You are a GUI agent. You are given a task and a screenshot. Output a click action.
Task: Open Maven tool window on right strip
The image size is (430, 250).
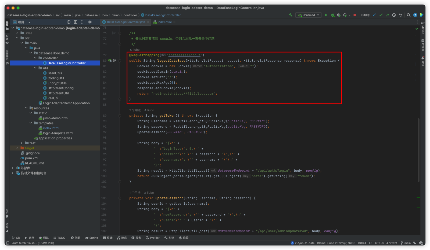point(423,28)
